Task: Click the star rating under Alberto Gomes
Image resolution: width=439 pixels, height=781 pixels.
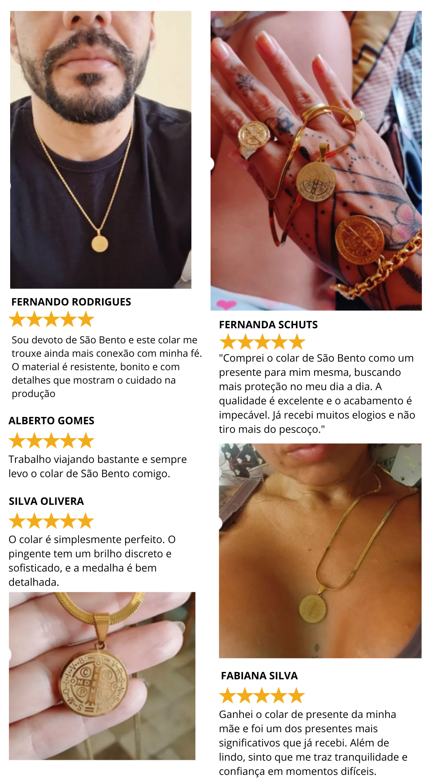Action: click(x=52, y=441)
